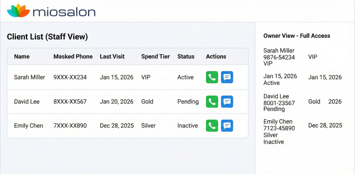Click David Lee's Pending status
Viewport: 355px width, 174px height.
click(x=188, y=101)
